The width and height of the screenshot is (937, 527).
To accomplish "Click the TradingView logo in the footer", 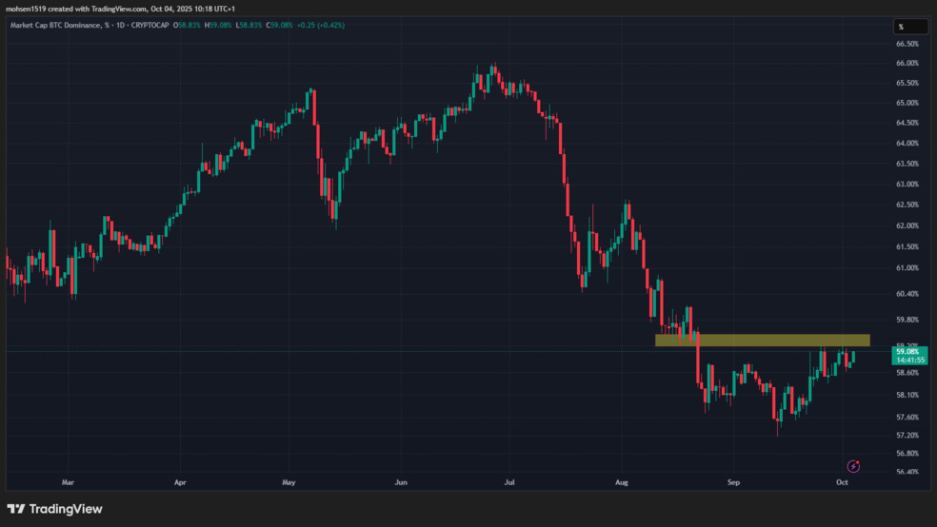I will coord(54,509).
